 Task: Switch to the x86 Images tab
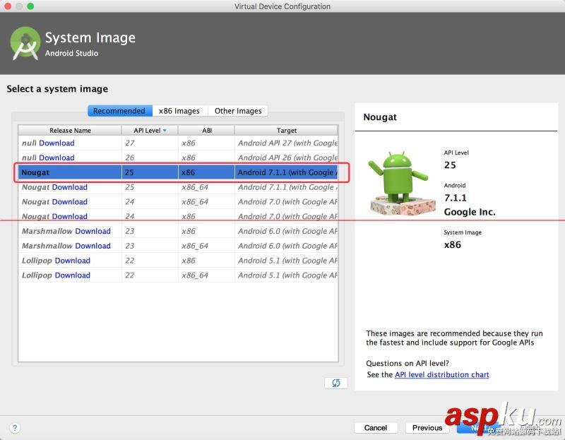coord(179,110)
